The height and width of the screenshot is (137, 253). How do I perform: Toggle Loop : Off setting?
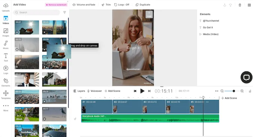click(x=122, y=4)
